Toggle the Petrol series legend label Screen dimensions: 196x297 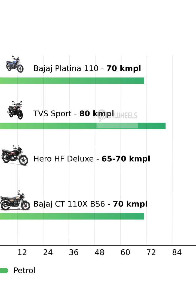pos(24,271)
